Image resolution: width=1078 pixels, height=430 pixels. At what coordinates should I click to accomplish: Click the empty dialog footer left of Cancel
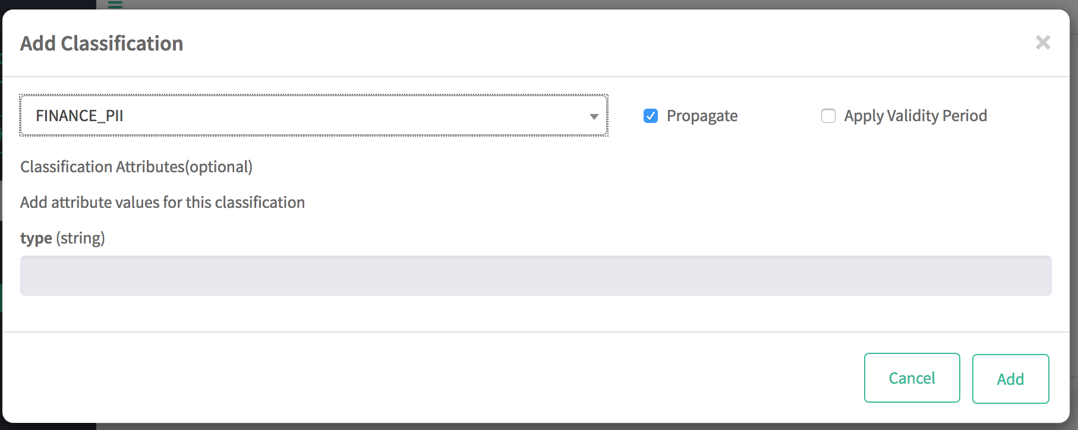(x=416, y=378)
